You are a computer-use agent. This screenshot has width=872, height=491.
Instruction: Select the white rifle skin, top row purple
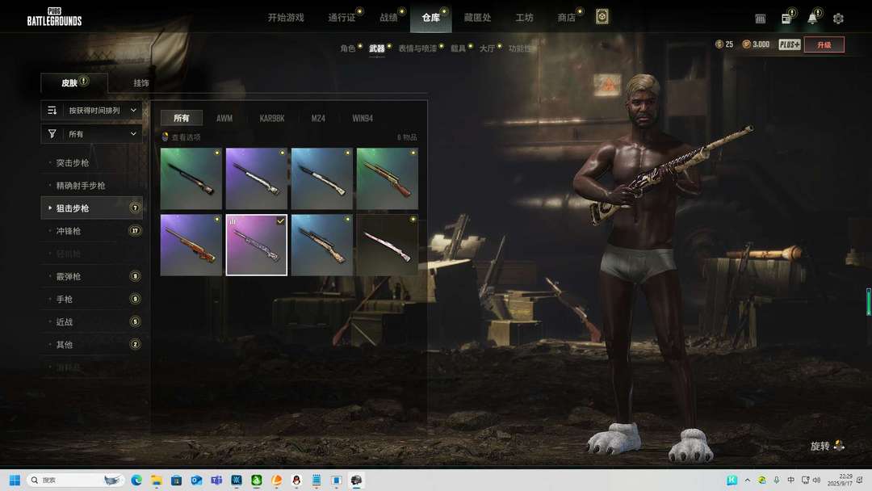click(x=257, y=178)
